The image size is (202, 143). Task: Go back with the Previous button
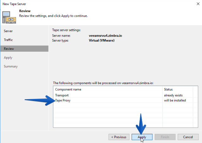click(x=119, y=137)
